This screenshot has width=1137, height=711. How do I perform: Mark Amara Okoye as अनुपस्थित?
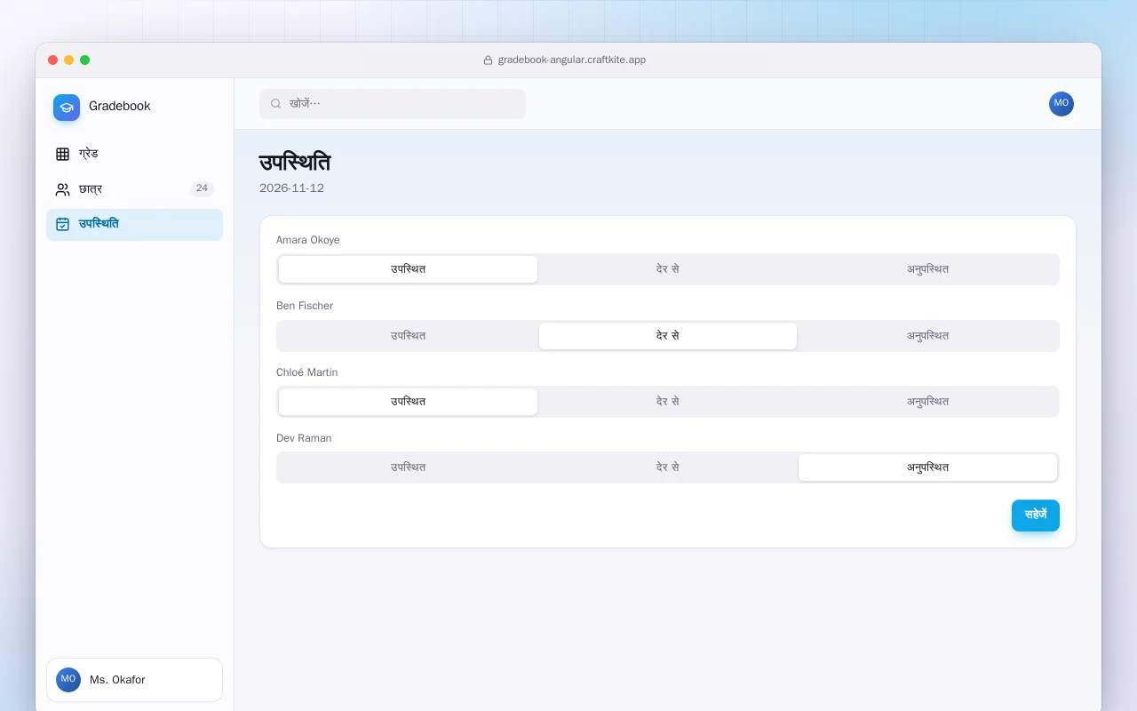pyautogui.click(x=927, y=269)
